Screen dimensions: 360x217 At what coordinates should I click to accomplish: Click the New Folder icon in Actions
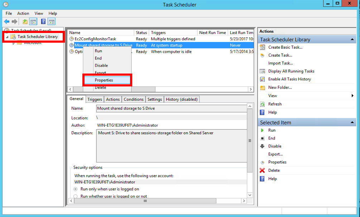tap(263, 88)
